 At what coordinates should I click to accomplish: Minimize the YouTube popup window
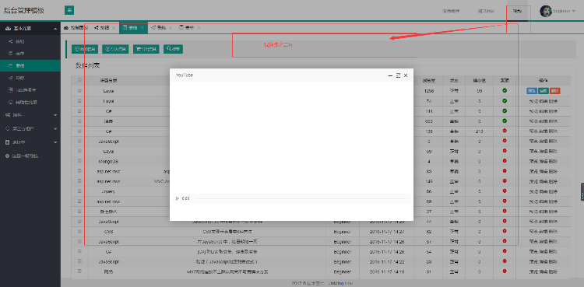tap(390, 75)
